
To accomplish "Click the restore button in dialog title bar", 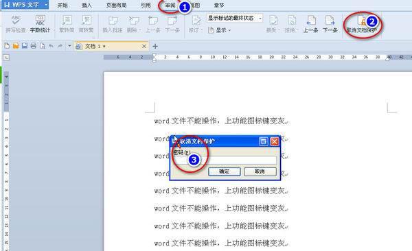I will click(263, 141).
